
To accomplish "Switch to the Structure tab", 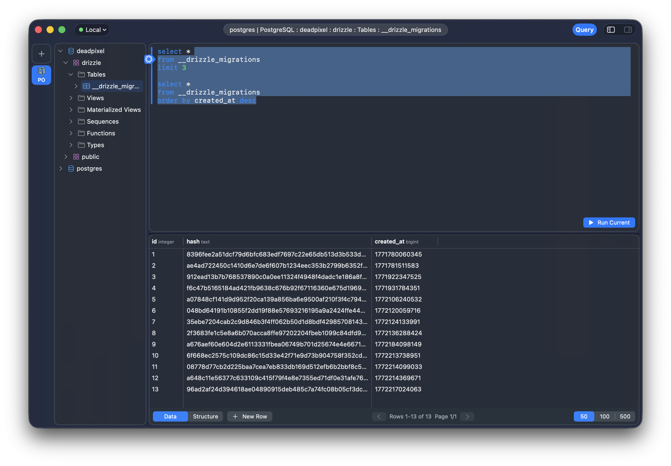I will (x=205, y=416).
